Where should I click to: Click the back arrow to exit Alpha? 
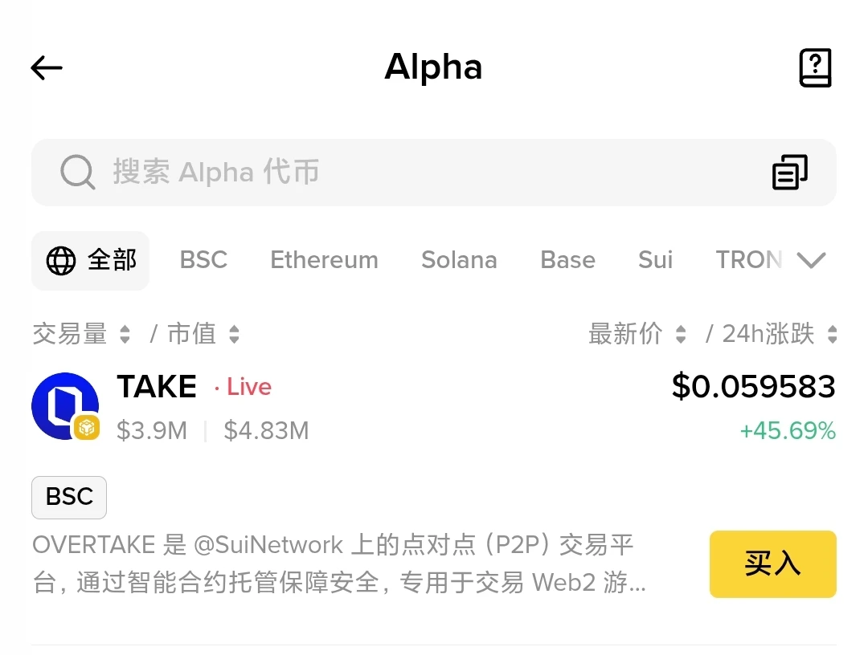[46, 67]
